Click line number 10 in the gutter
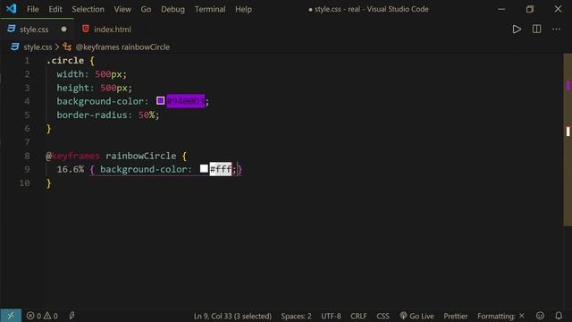The image size is (572, 322). coord(24,182)
